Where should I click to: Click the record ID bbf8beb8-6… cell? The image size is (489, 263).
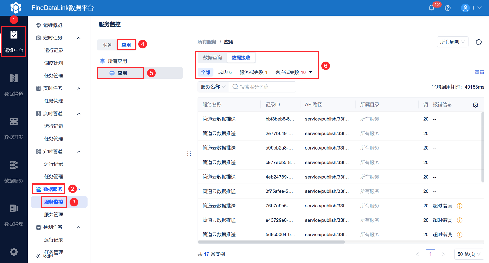point(280,119)
